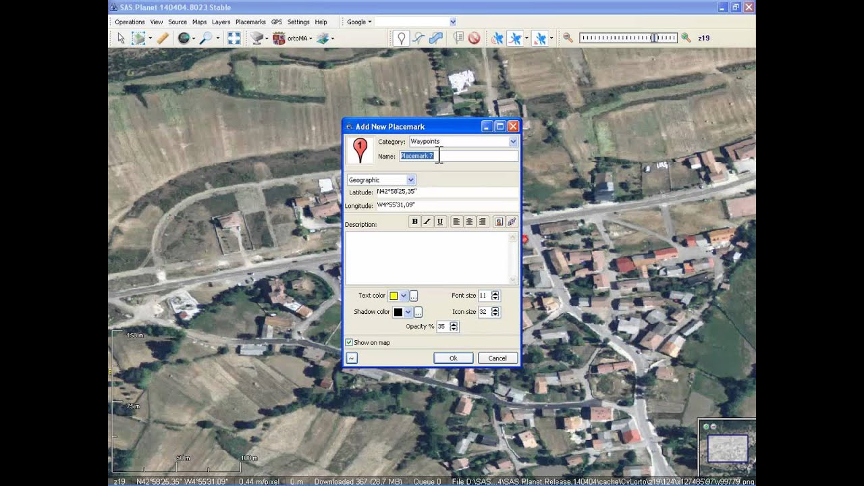Open the Layers menu

[x=221, y=22]
